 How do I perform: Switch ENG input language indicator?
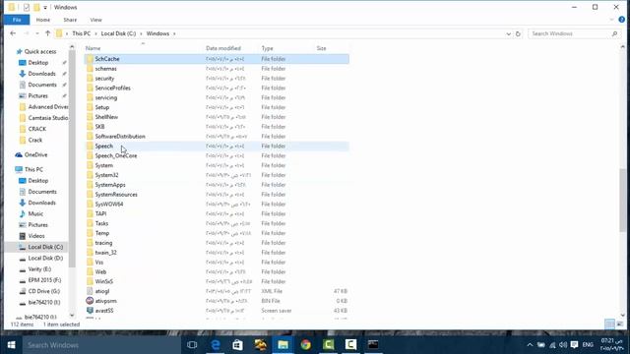(x=588, y=345)
